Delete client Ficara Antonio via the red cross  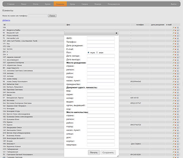(175, 36)
